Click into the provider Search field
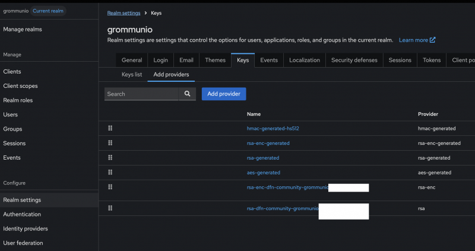The height and width of the screenshot is (251, 475). click(x=141, y=94)
